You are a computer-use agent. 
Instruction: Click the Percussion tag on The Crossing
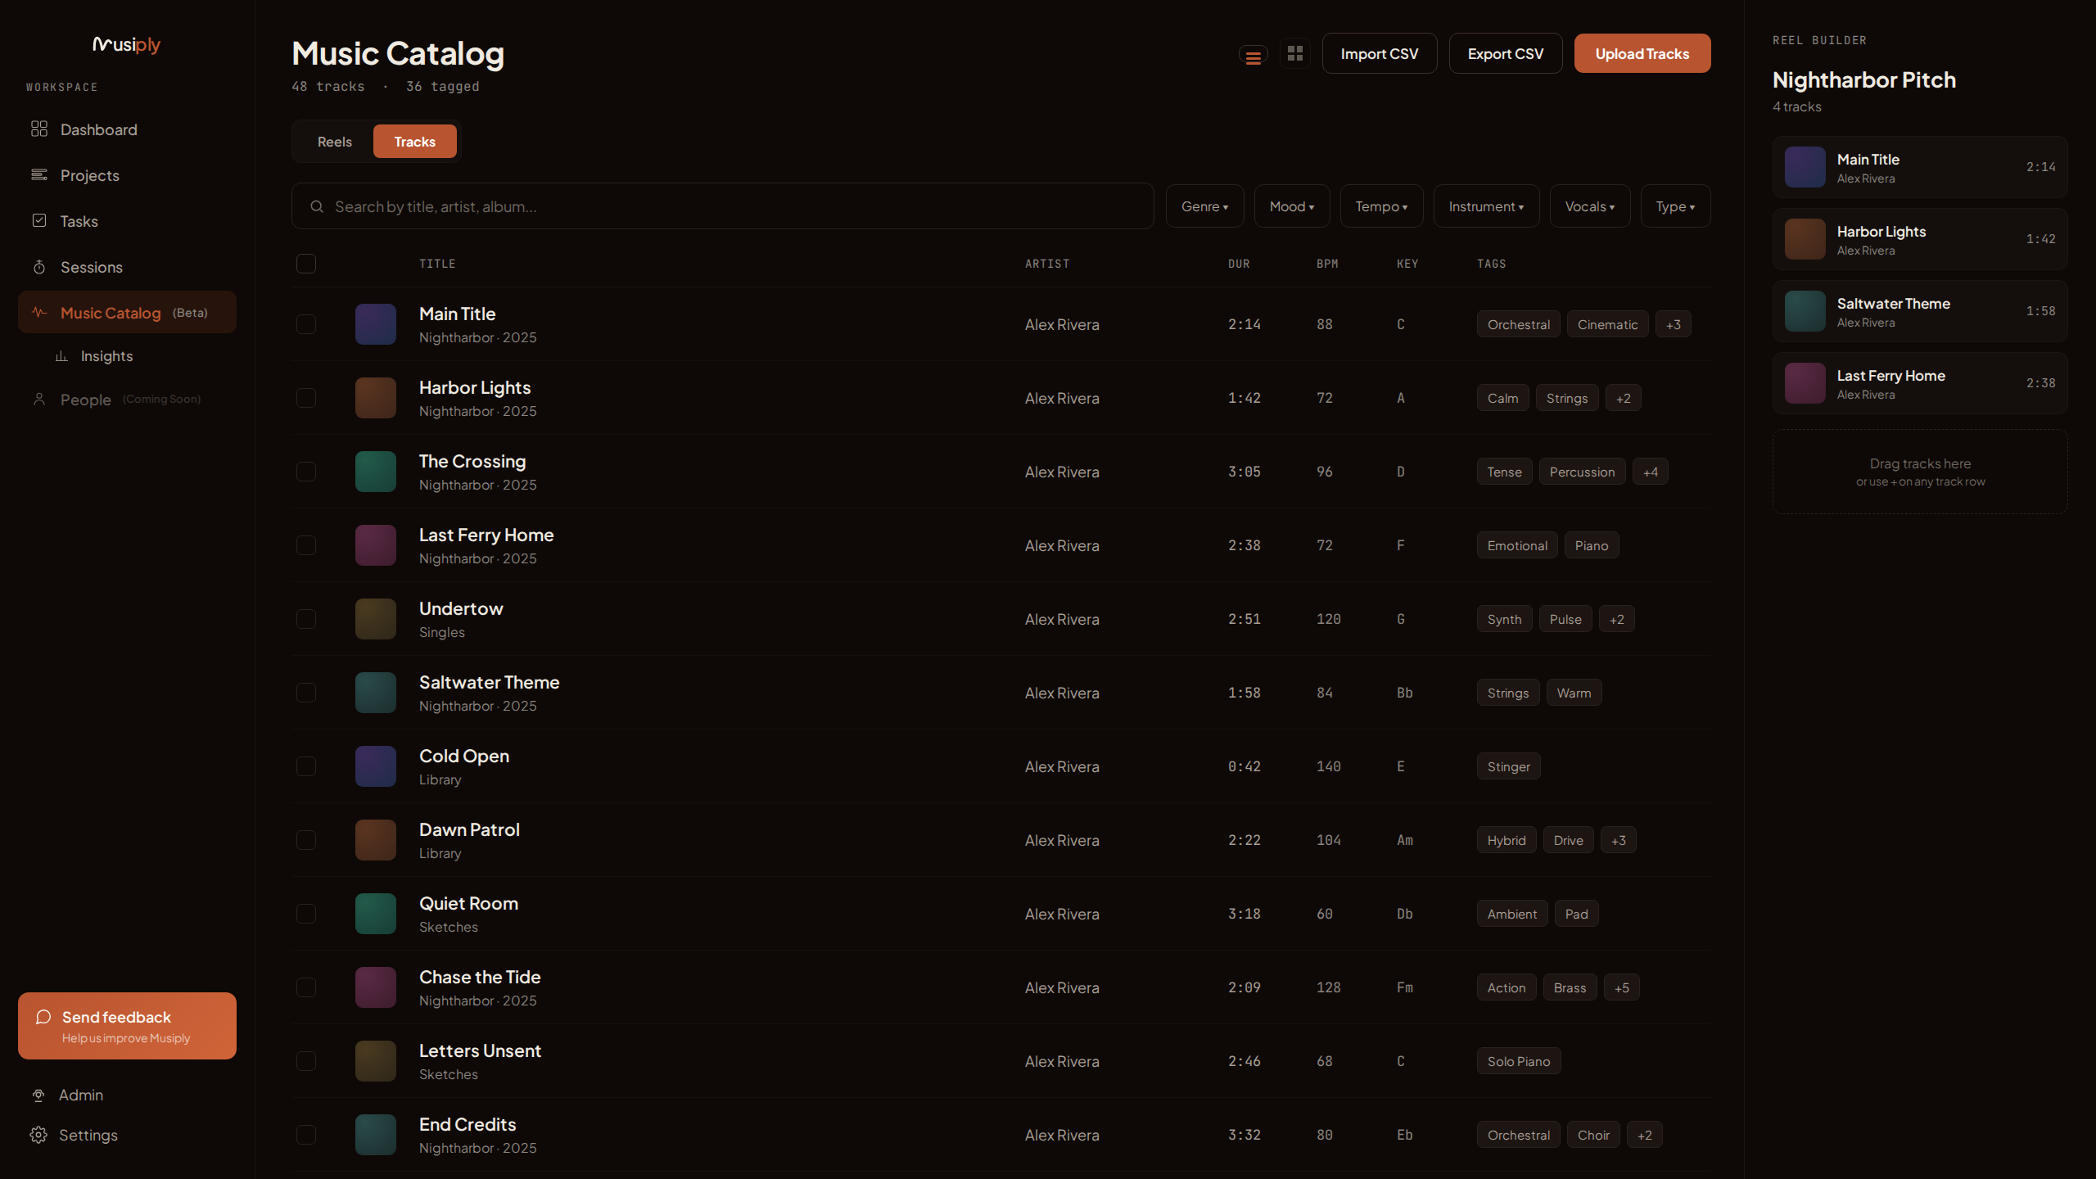coord(1582,472)
